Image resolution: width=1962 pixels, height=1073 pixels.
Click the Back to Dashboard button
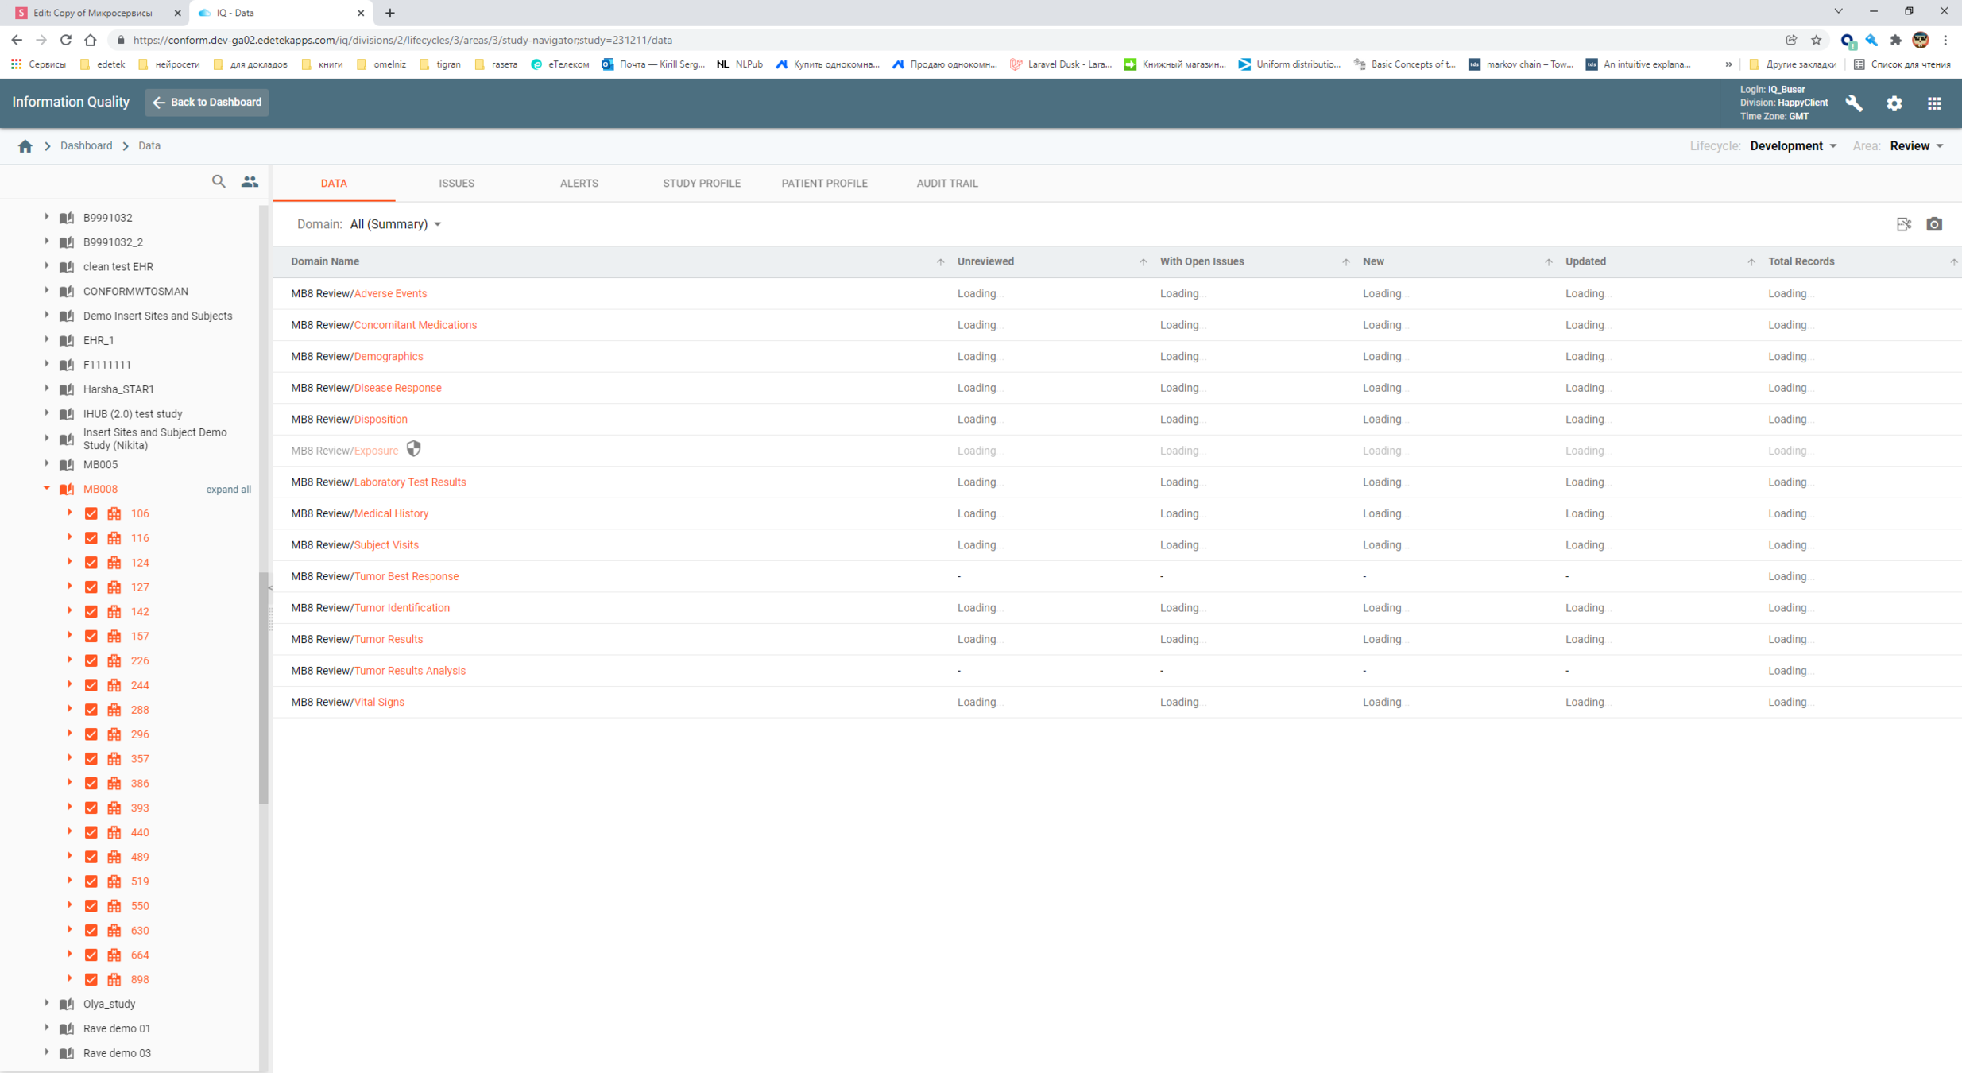click(x=207, y=103)
